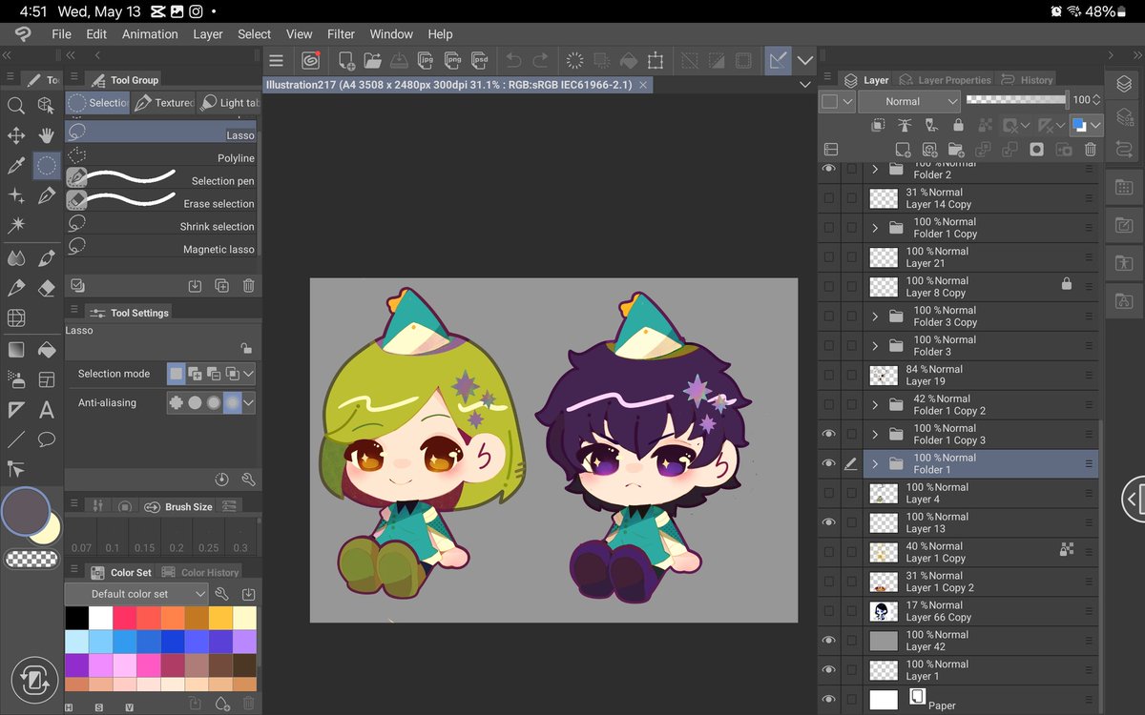
Task: Click the Undo arrow in command bar
Action: coord(513,61)
